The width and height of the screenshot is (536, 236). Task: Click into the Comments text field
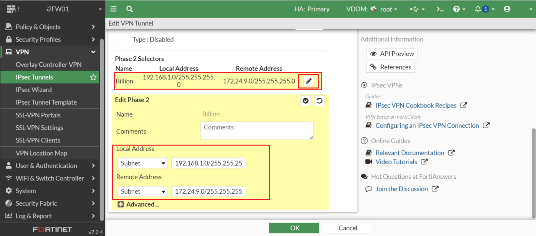(257, 131)
